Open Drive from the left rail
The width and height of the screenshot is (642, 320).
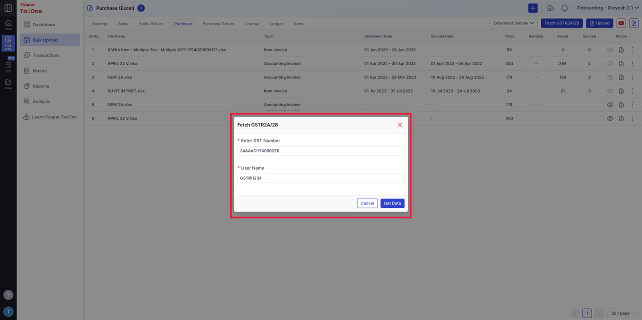(x=8, y=84)
